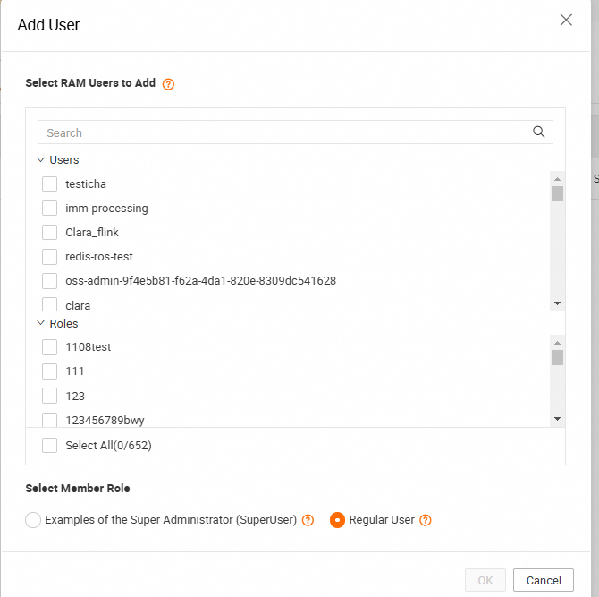Image resolution: width=599 pixels, height=597 pixels.
Task: Choose the Regular User radio option
Action: [337, 520]
